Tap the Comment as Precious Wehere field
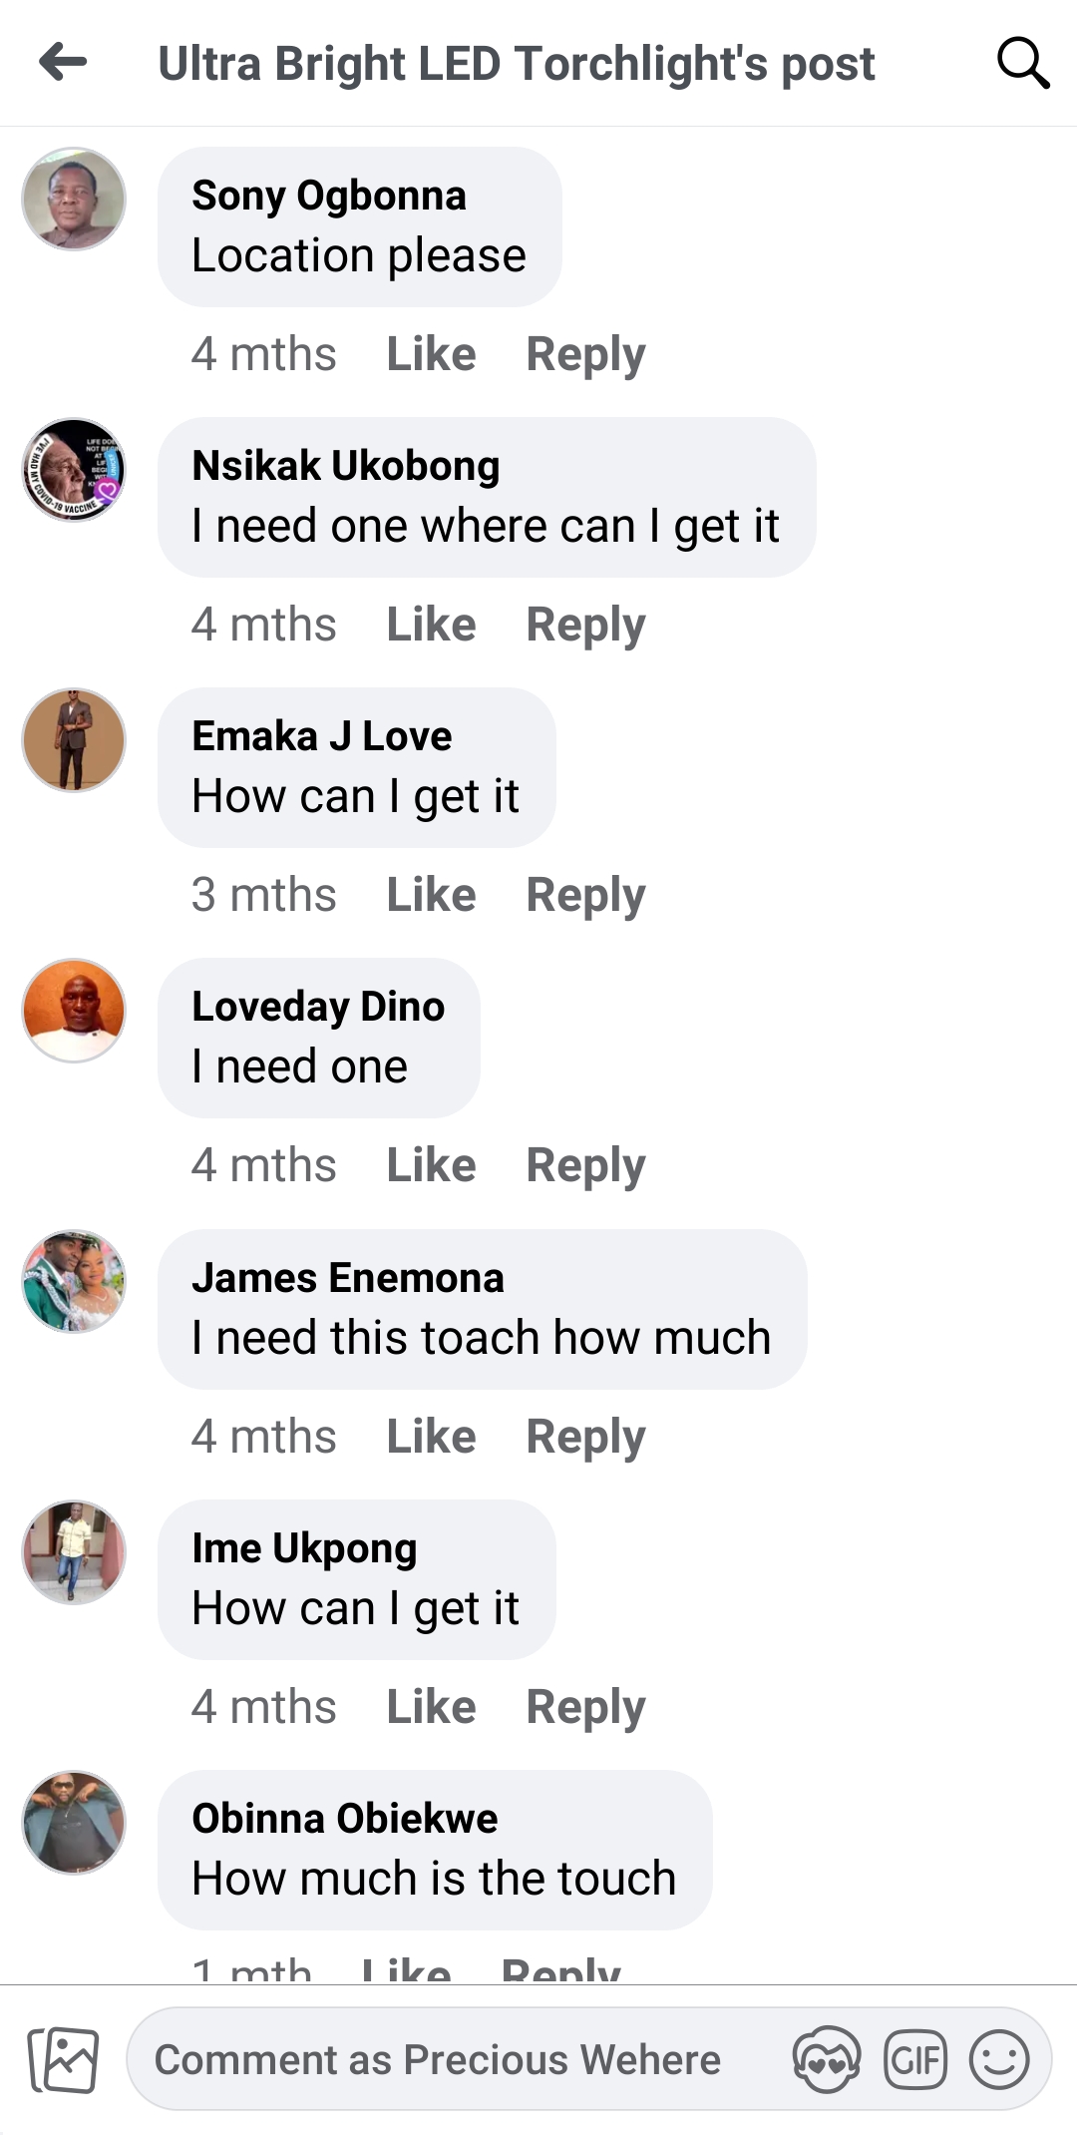This screenshot has height=2135, width=1077. 439,2059
